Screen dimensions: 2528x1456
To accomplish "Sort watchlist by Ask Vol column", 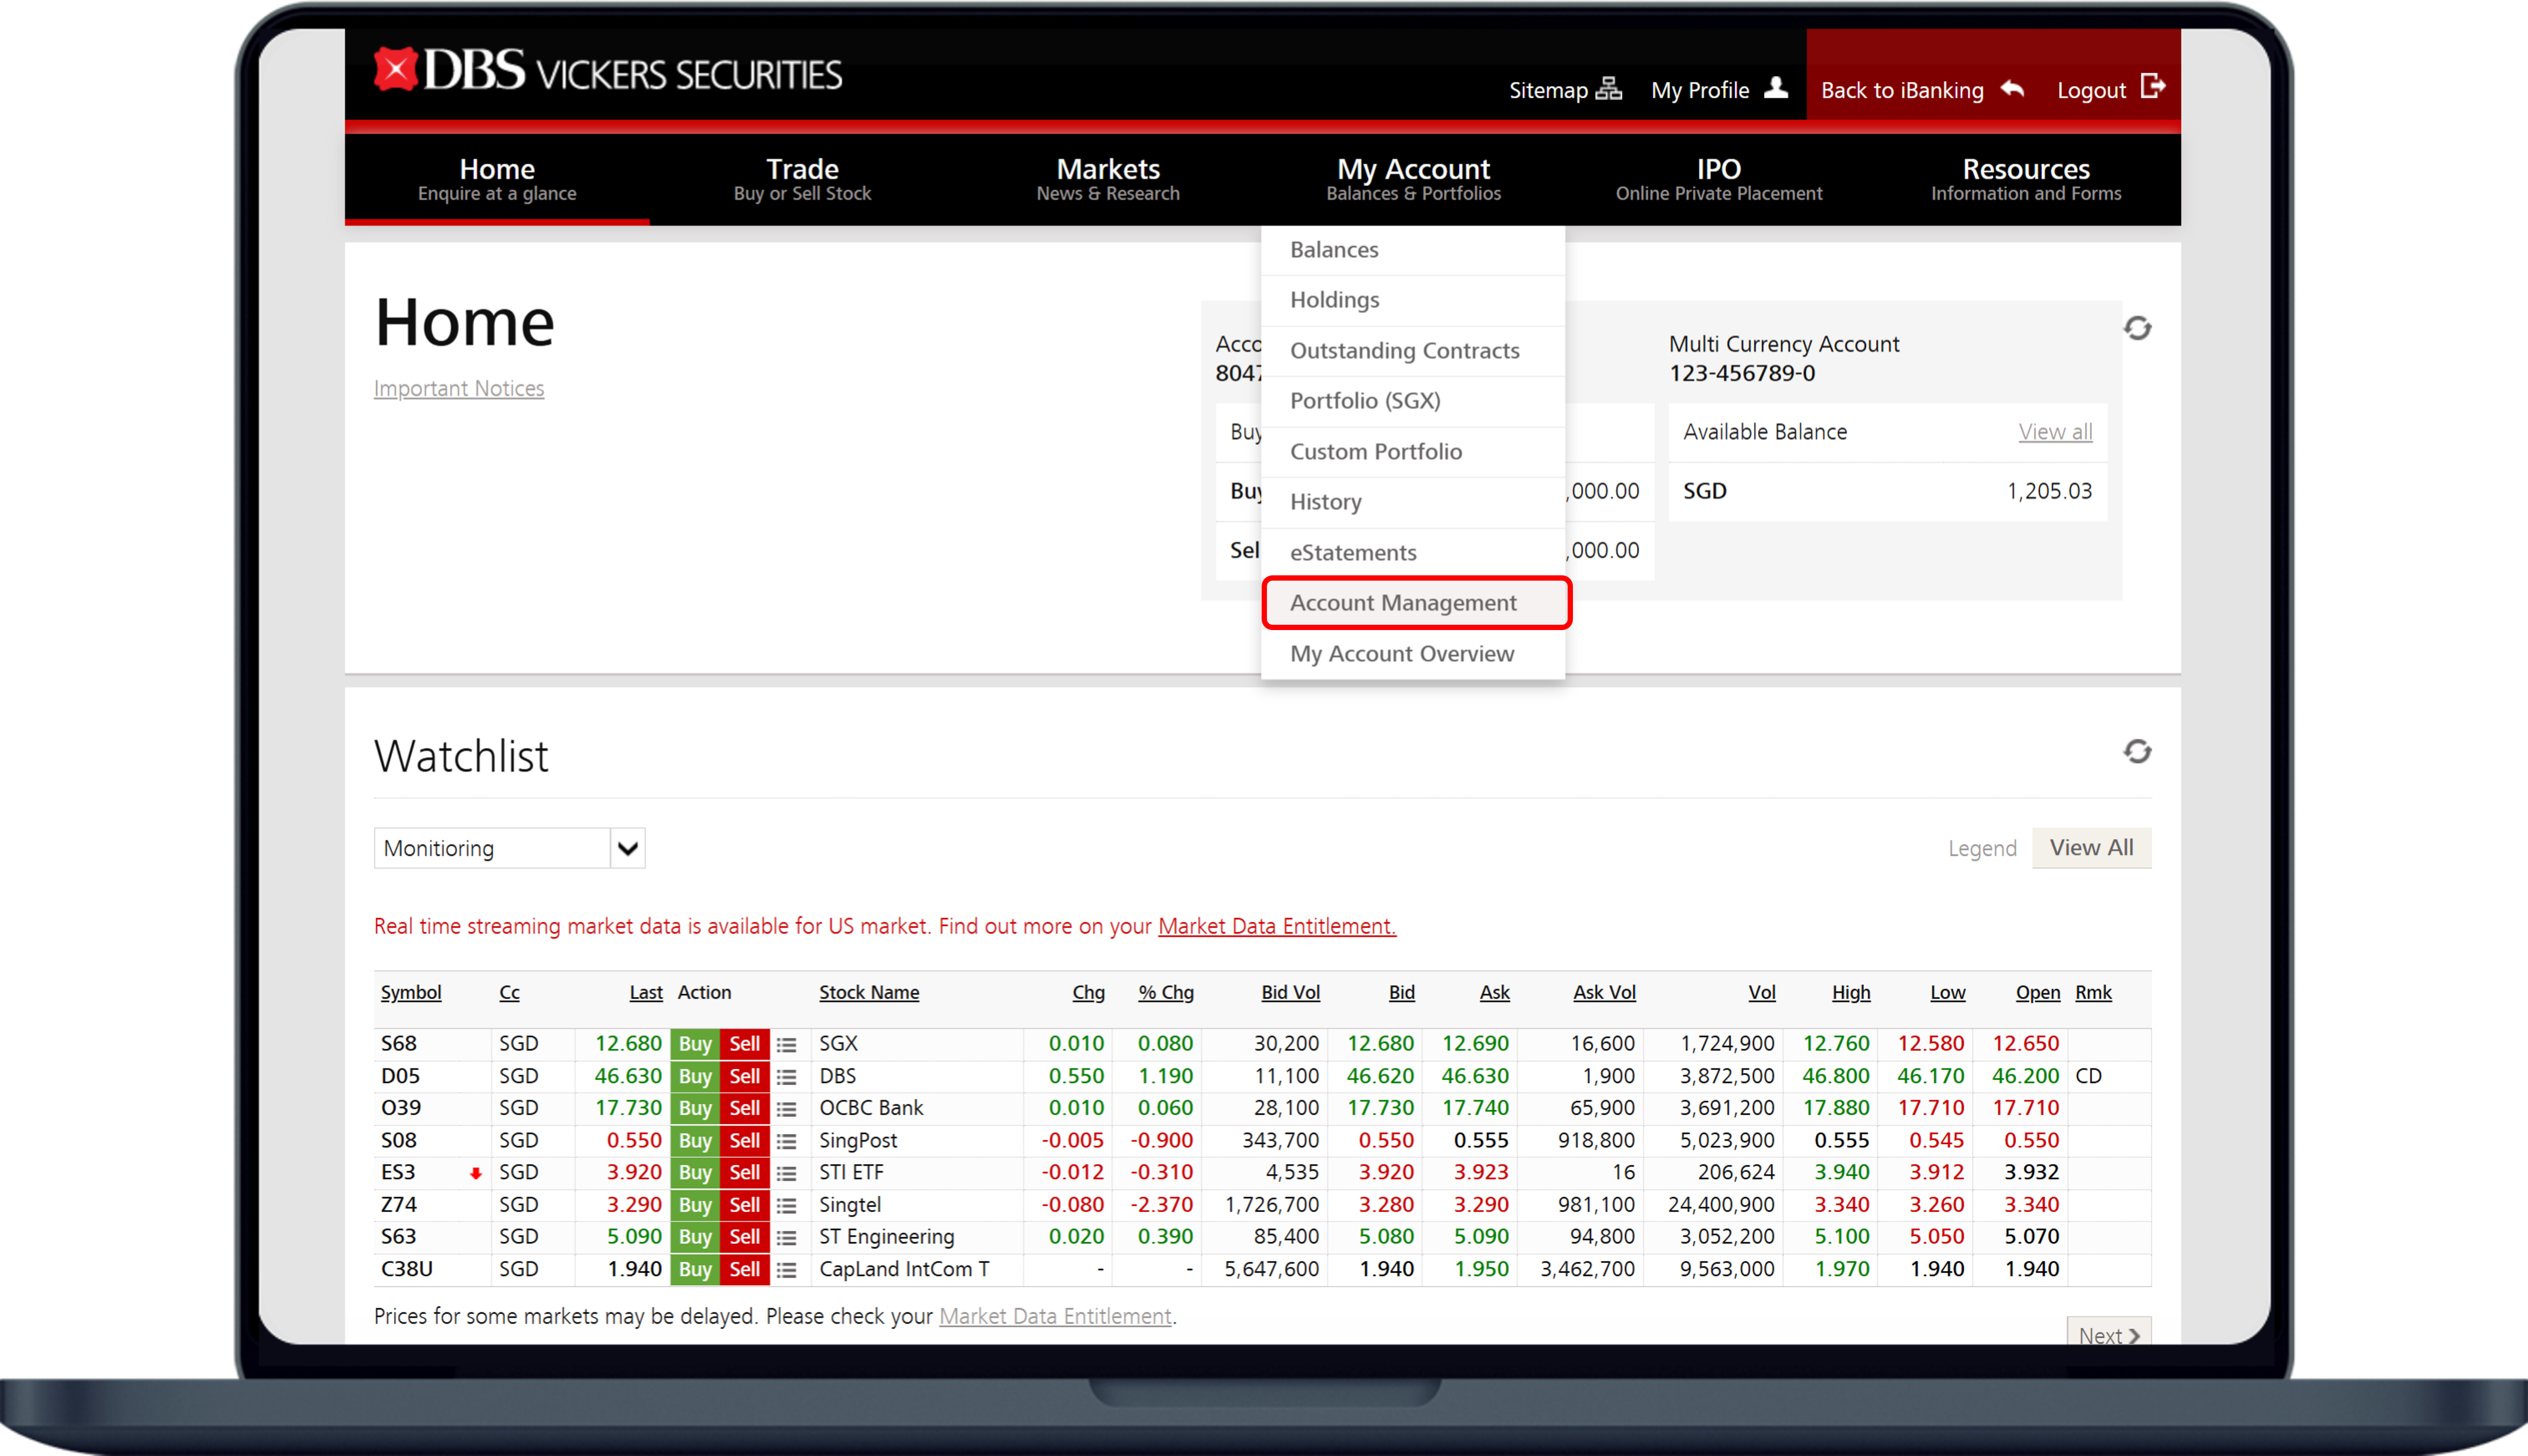I will coord(1604,993).
